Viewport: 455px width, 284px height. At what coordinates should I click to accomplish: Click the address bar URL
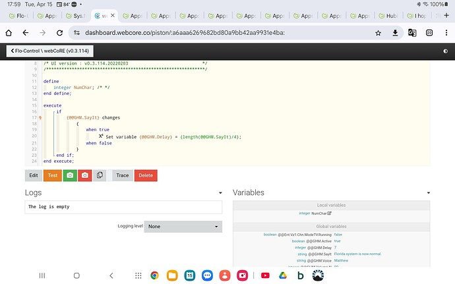coord(185,33)
